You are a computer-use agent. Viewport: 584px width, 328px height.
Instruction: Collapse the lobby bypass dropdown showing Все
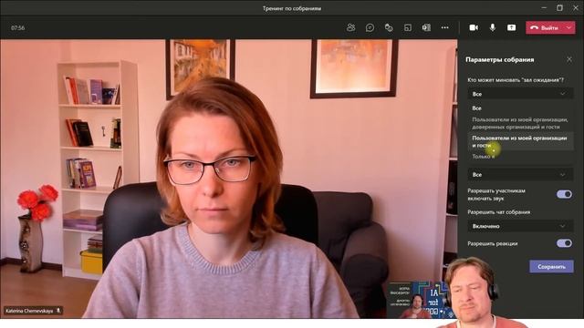(520, 94)
